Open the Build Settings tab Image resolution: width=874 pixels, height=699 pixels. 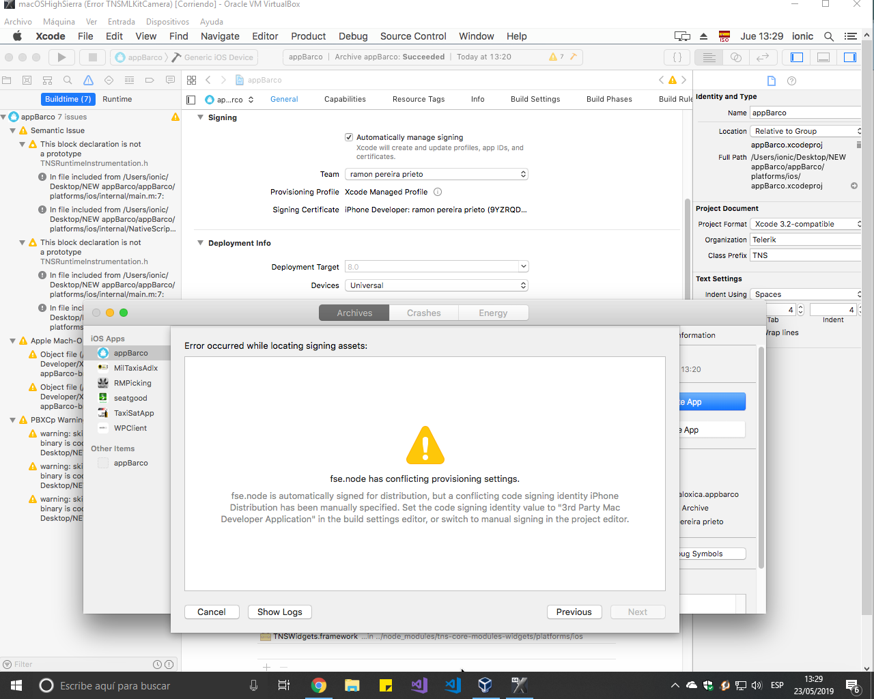(x=535, y=99)
